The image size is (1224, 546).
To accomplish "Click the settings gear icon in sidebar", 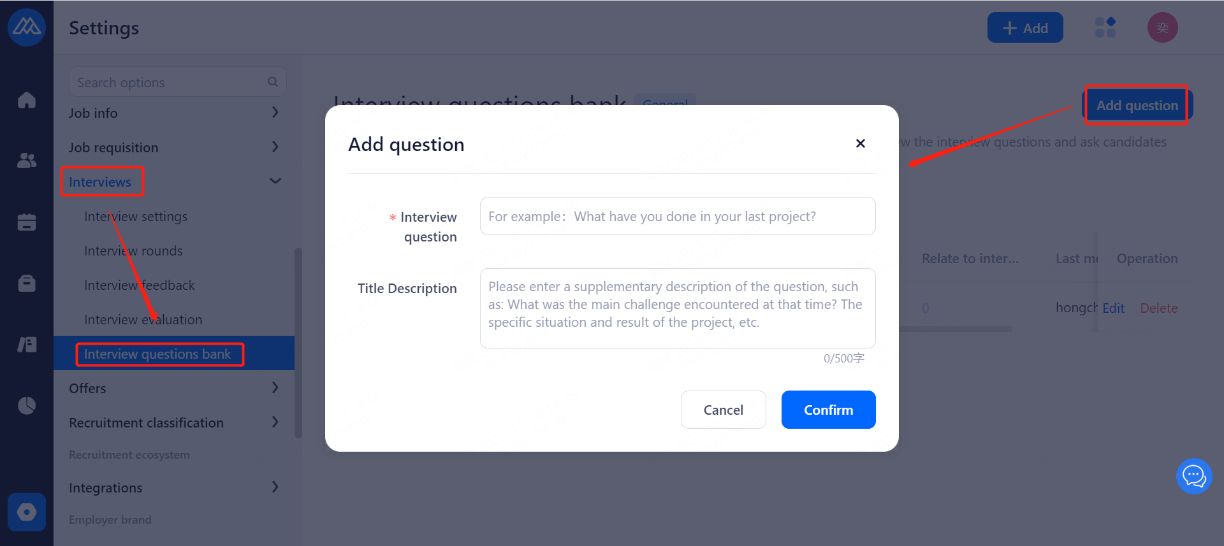I will click(x=27, y=512).
